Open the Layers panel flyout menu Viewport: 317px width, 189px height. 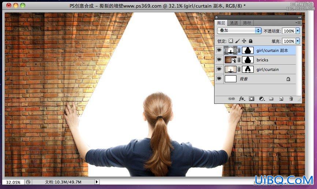pyautogui.click(x=298, y=23)
